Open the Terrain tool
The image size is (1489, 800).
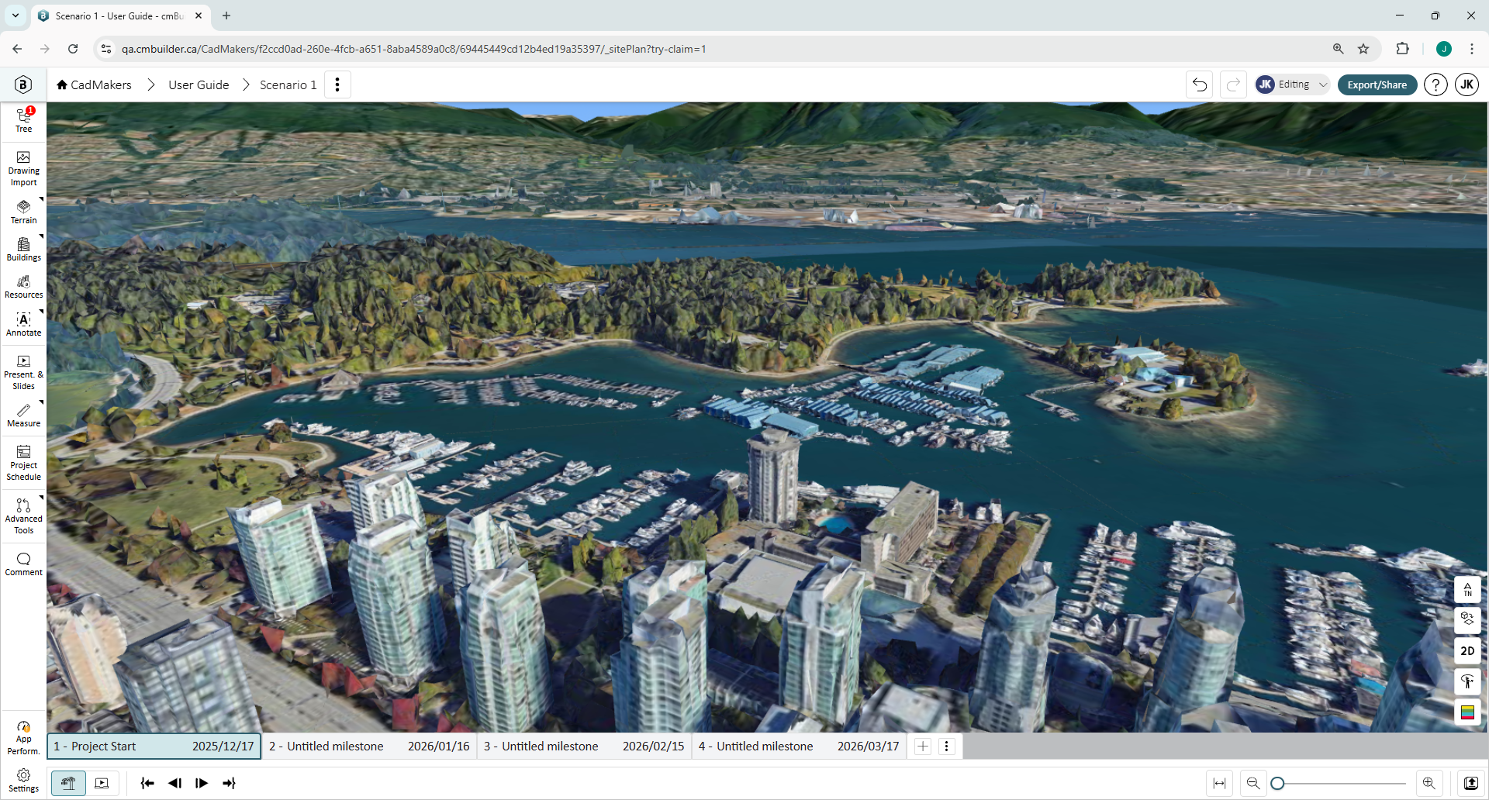23,212
